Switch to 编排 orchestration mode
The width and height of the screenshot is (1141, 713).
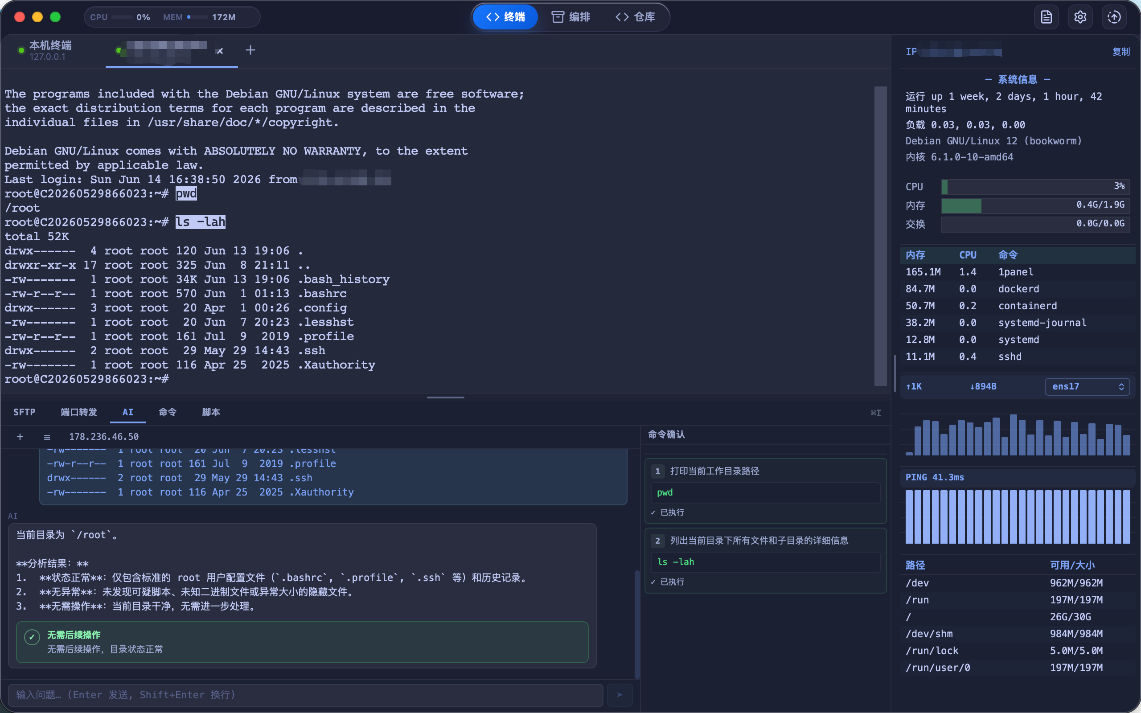pos(570,17)
